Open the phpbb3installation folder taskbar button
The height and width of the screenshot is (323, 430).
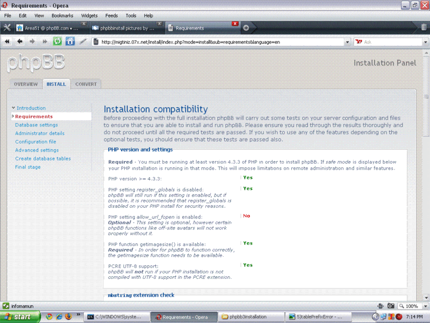pos(251,317)
